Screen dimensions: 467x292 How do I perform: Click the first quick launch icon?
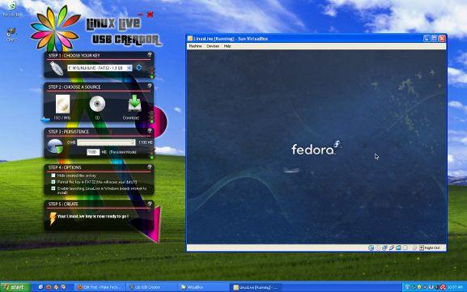coord(40,287)
